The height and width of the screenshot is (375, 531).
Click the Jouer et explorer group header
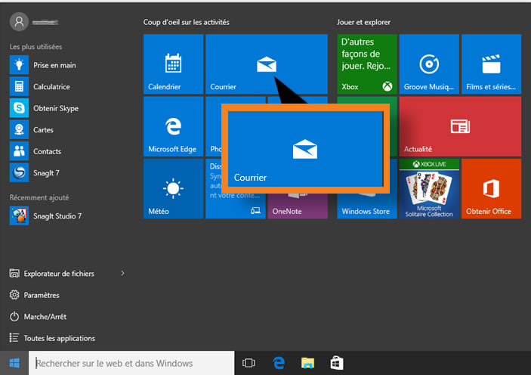tap(363, 22)
